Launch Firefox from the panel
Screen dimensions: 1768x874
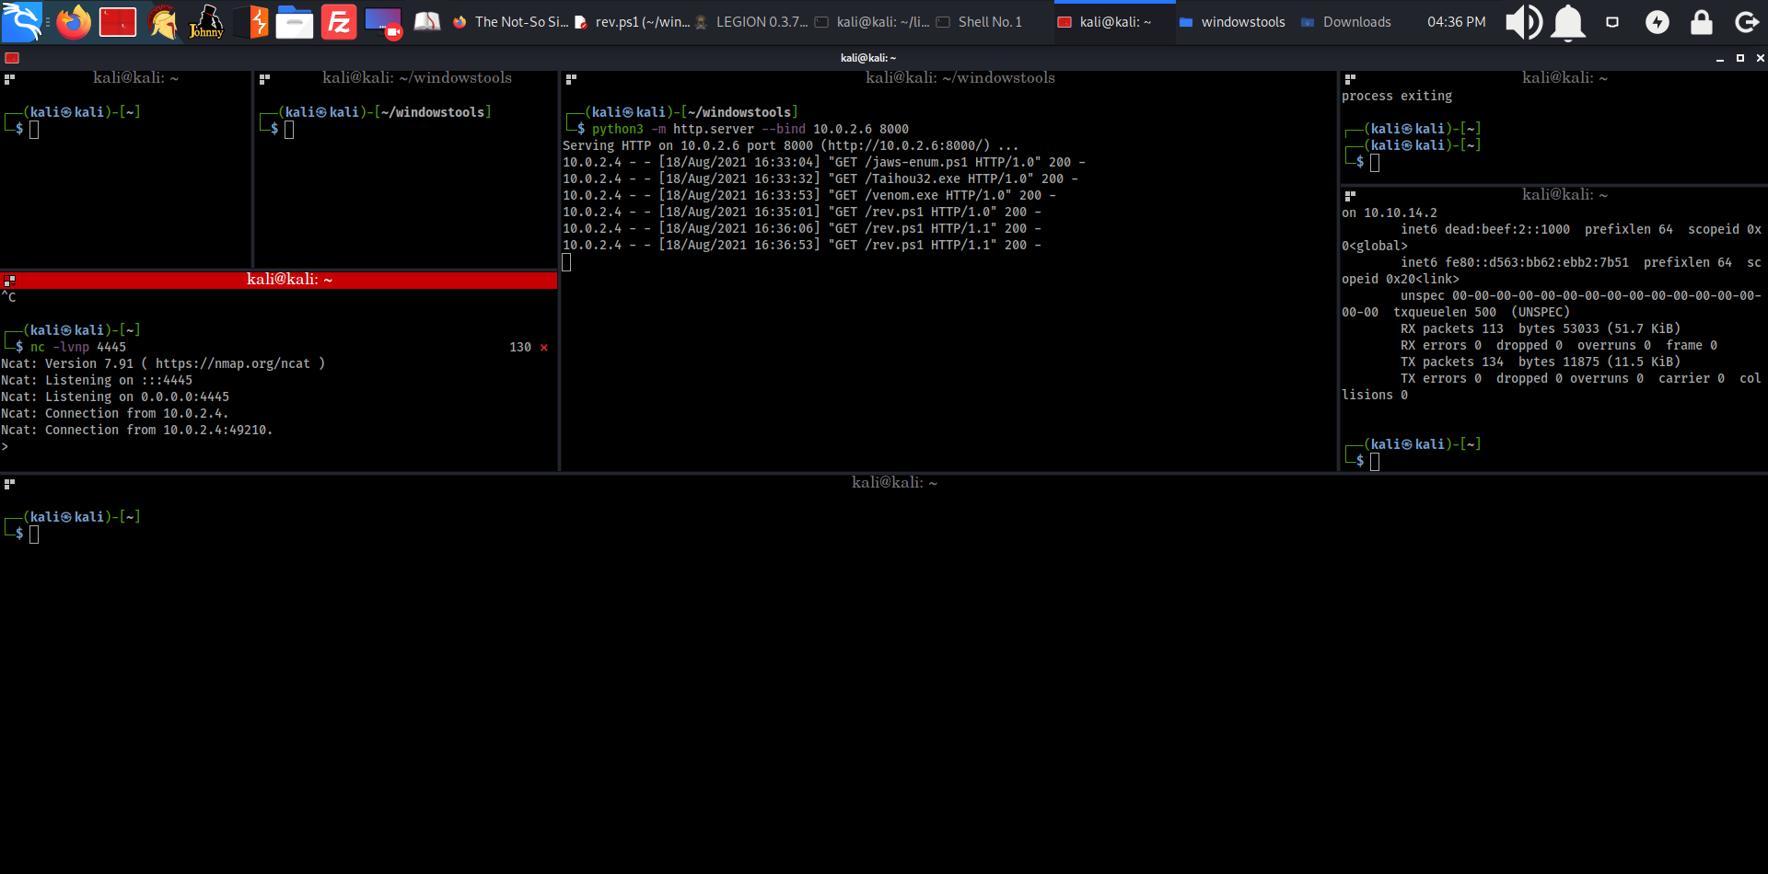click(x=74, y=22)
